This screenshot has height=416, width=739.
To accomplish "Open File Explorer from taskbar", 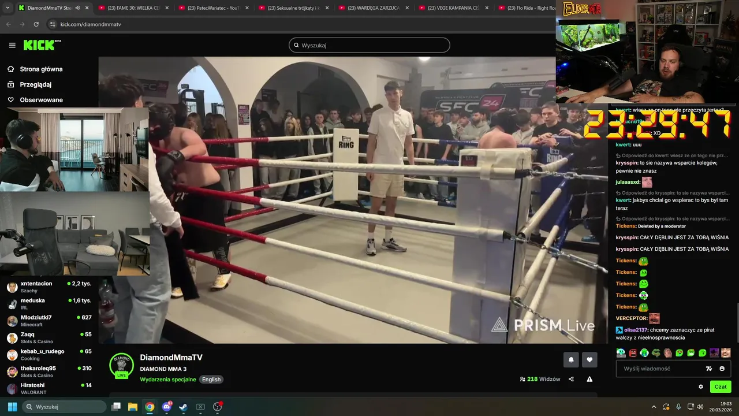I will coord(133,407).
